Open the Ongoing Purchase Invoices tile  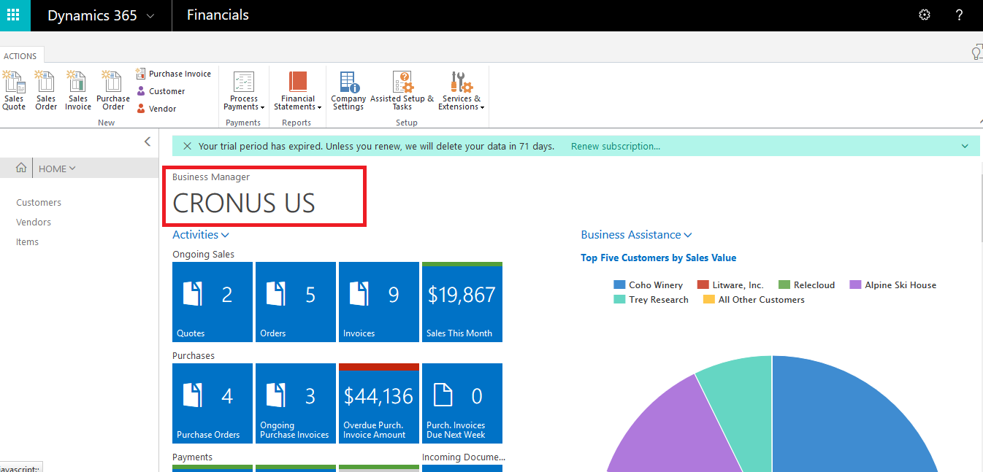click(x=296, y=403)
